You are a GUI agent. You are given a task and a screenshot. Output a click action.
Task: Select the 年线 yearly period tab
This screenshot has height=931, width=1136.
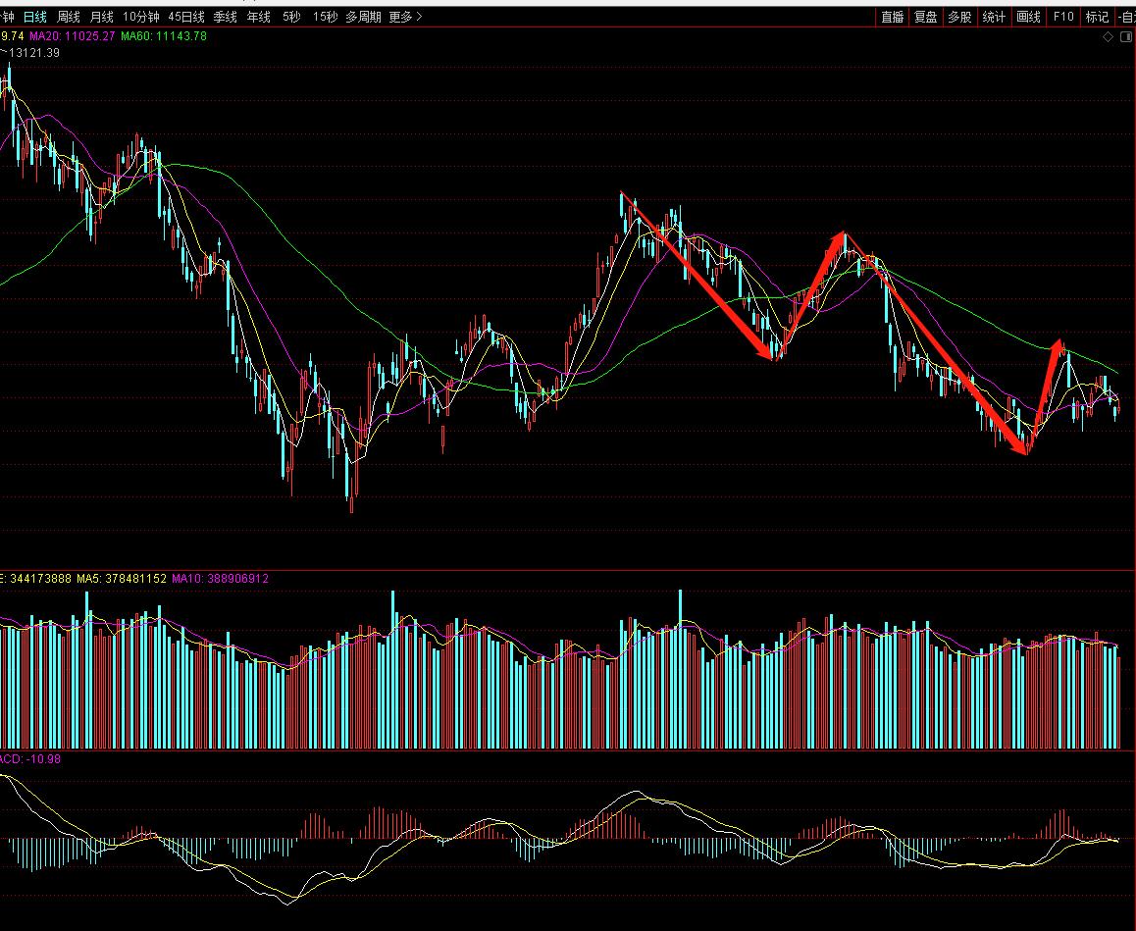click(x=259, y=17)
